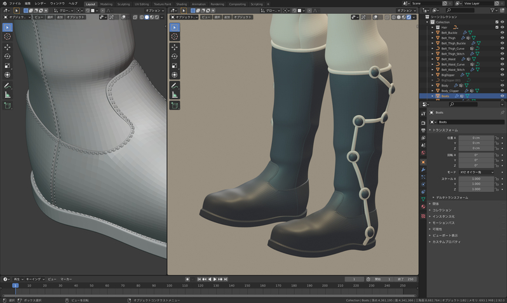Open the ウィンドウ menu
The height and width of the screenshot is (303, 507).
pyautogui.click(x=57, y=4)
